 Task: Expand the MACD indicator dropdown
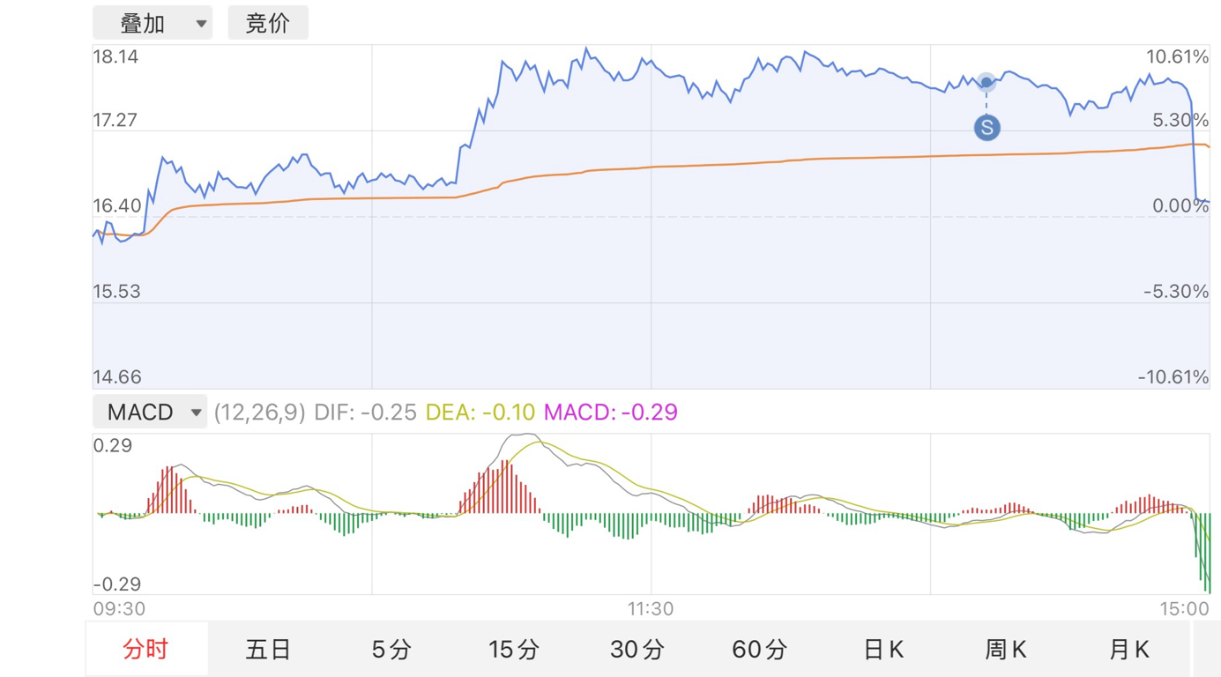pos(150,412)
